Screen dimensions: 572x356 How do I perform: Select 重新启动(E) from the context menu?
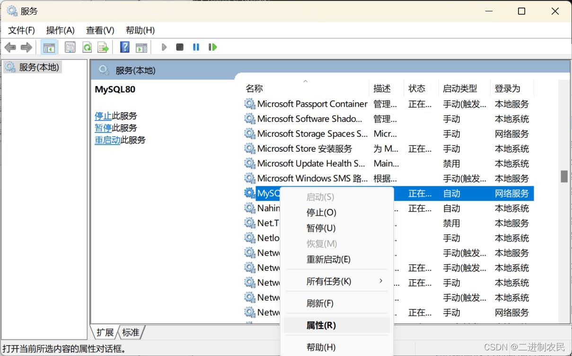(328, 259)
